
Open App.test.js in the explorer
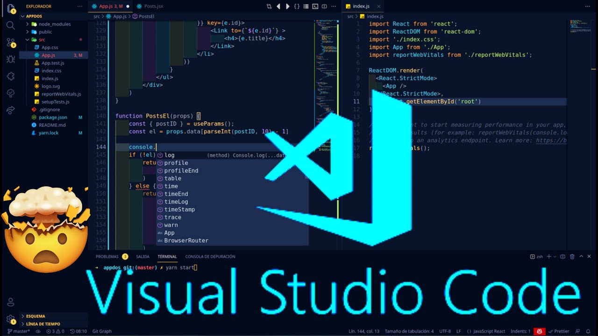click(x=53, y=63)
